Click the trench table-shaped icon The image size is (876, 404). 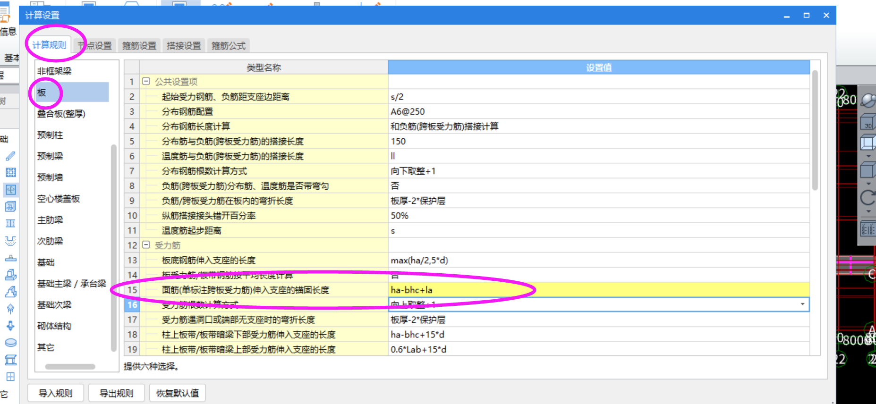10,360
